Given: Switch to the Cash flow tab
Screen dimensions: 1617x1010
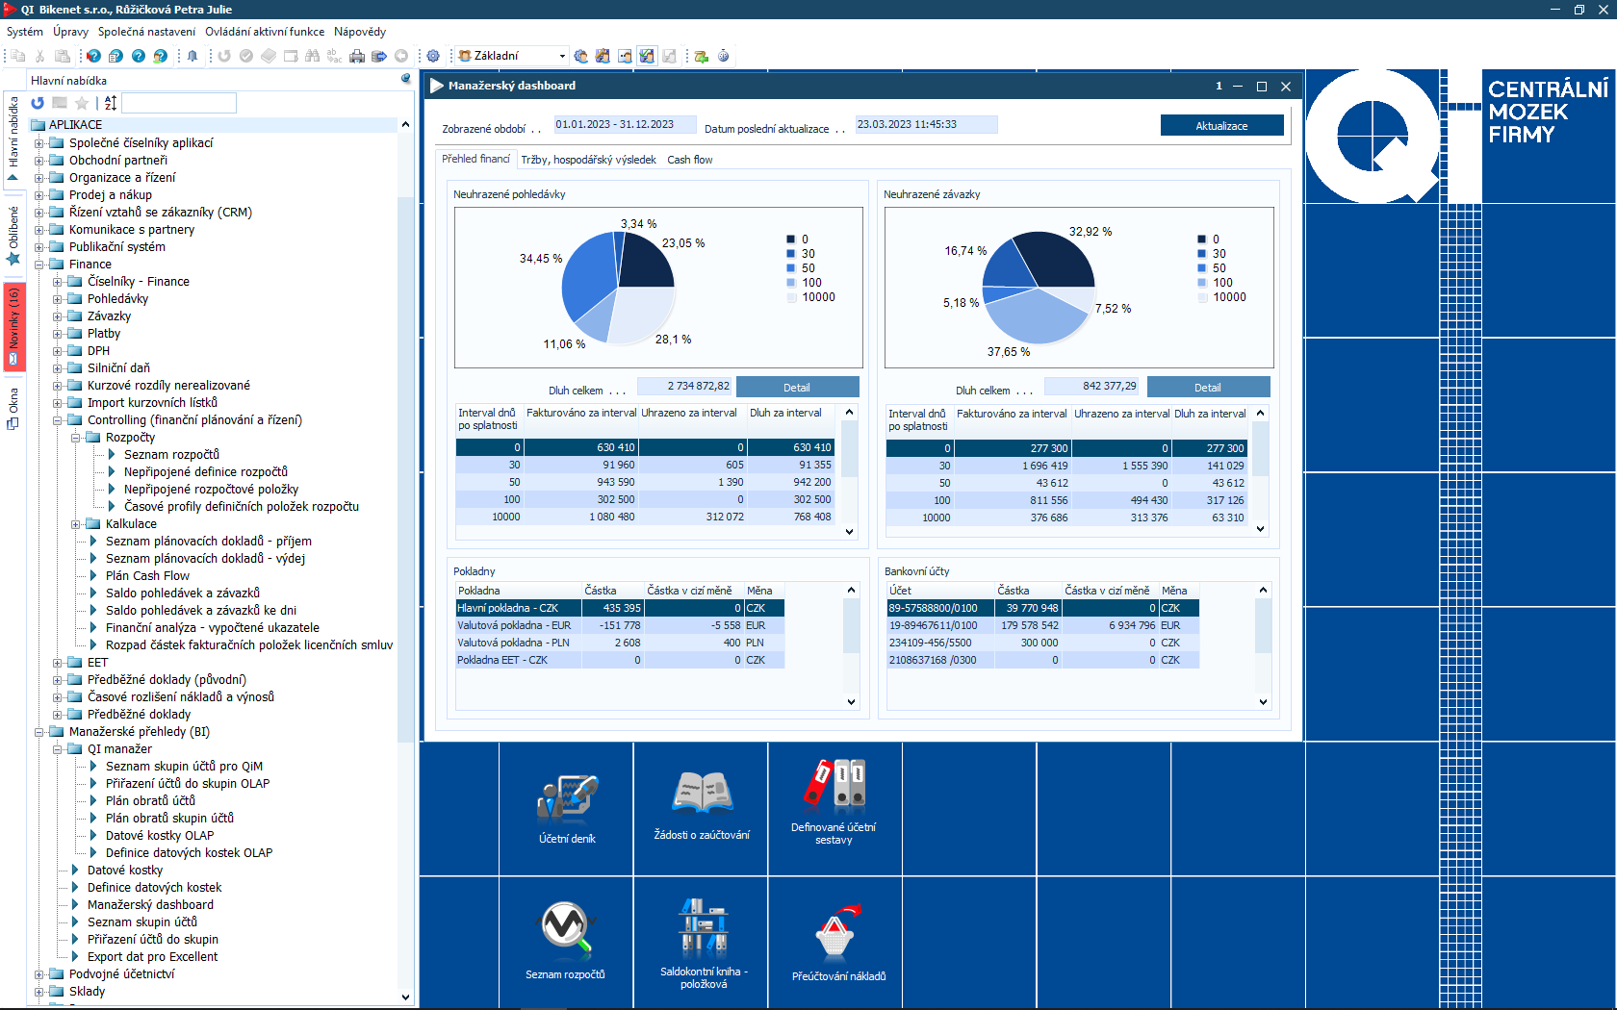Looking at the screenshot, I should 690,160.
